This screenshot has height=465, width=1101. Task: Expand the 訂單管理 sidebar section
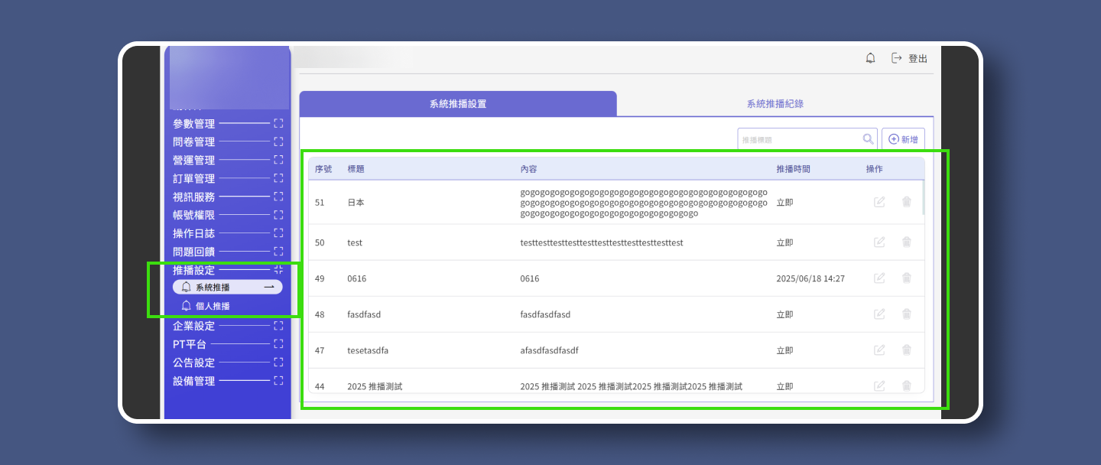coord(278,178)
